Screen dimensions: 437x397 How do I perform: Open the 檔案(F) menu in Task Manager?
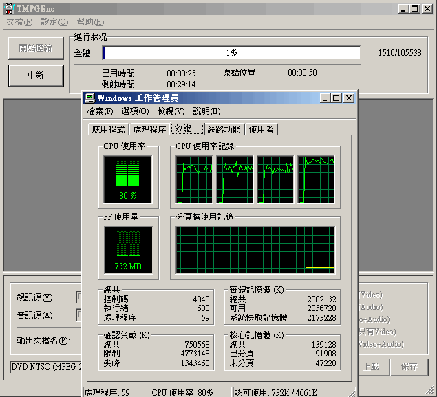point(100,111)
